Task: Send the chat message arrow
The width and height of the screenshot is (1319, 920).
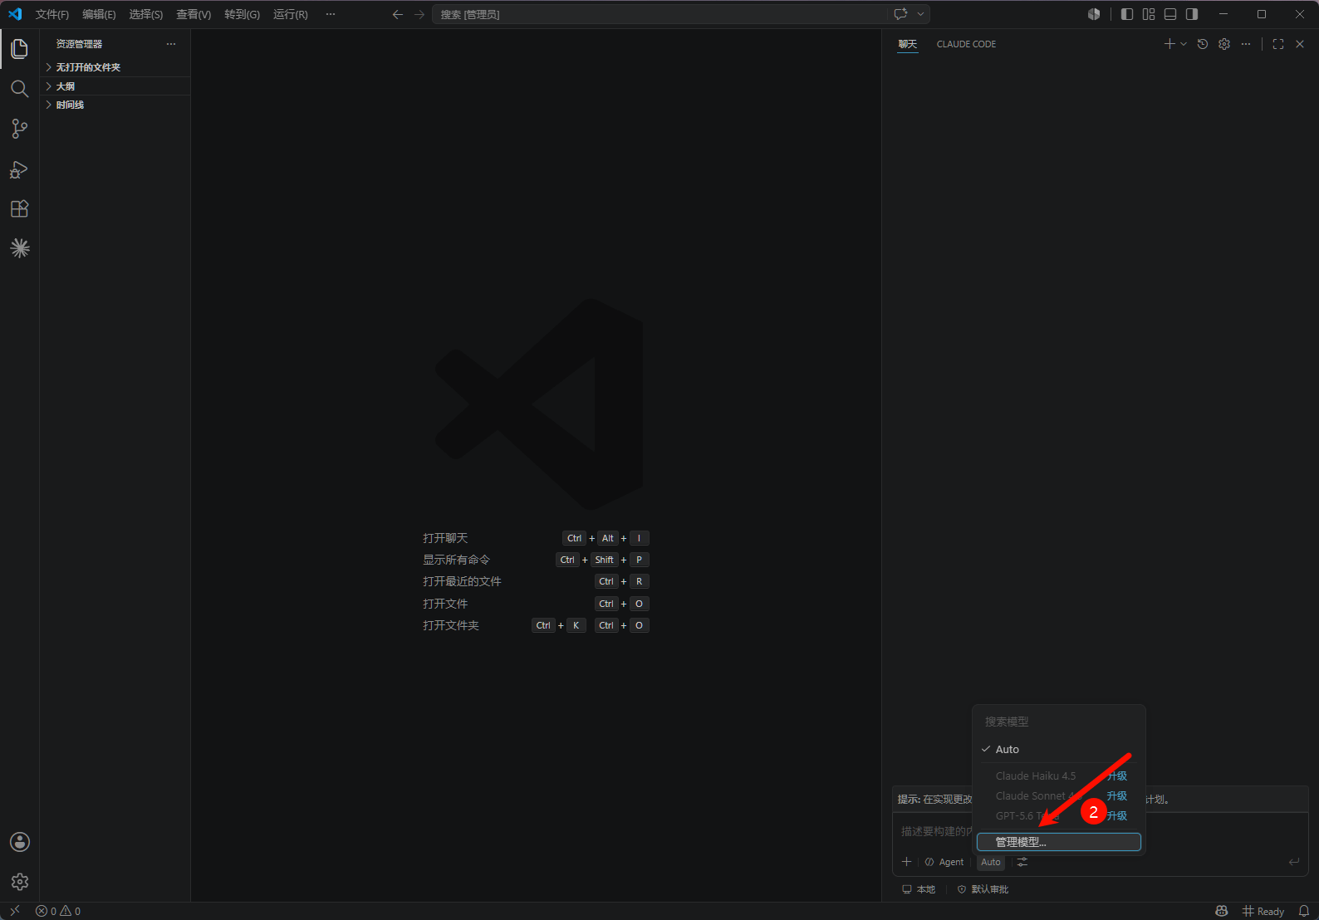Action: (x=1294, y=862)
